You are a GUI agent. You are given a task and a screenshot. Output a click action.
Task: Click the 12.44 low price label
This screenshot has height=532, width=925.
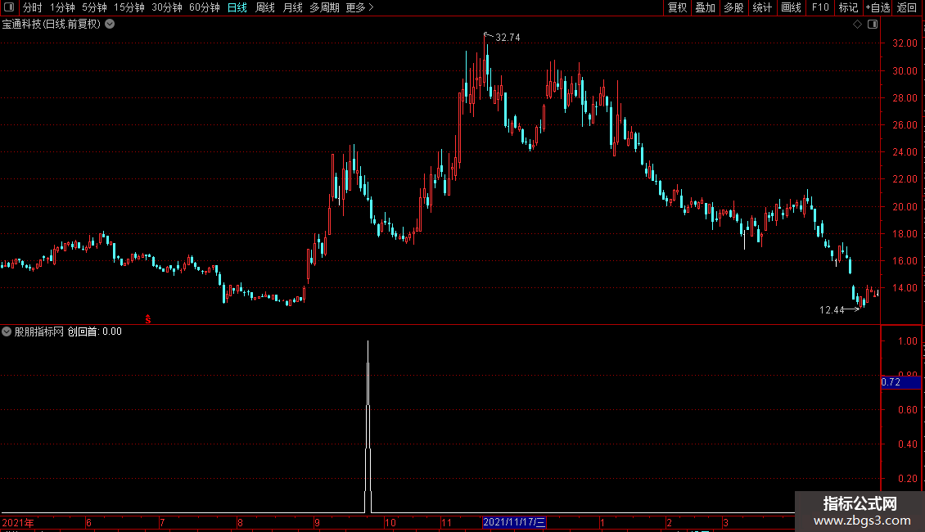point(832,310)
